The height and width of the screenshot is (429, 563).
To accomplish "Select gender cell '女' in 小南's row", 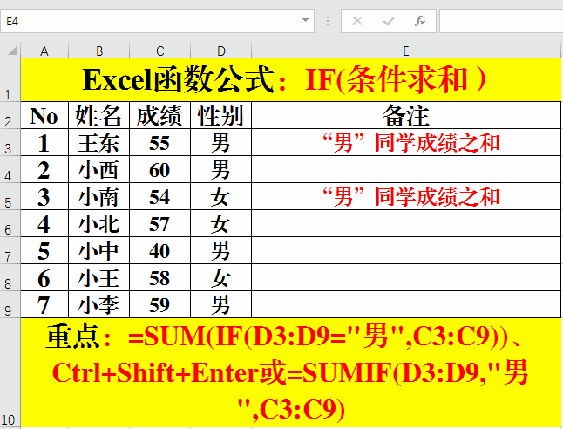I will click(x=220, y=196).
